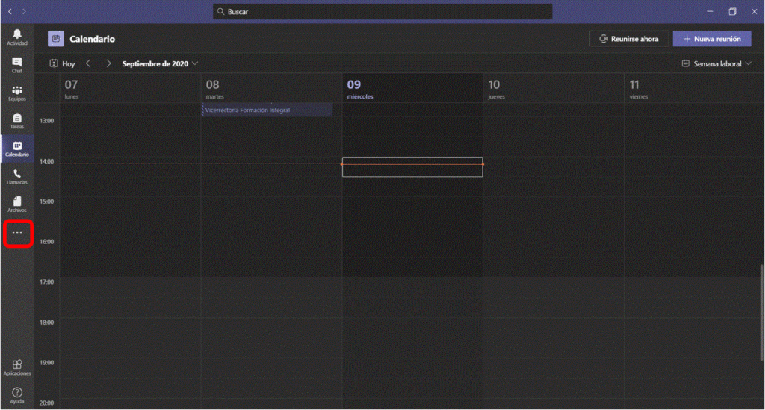Click Nueva reunión to schedule meeting
Screen dimensions: 765x410
(711, 39)
